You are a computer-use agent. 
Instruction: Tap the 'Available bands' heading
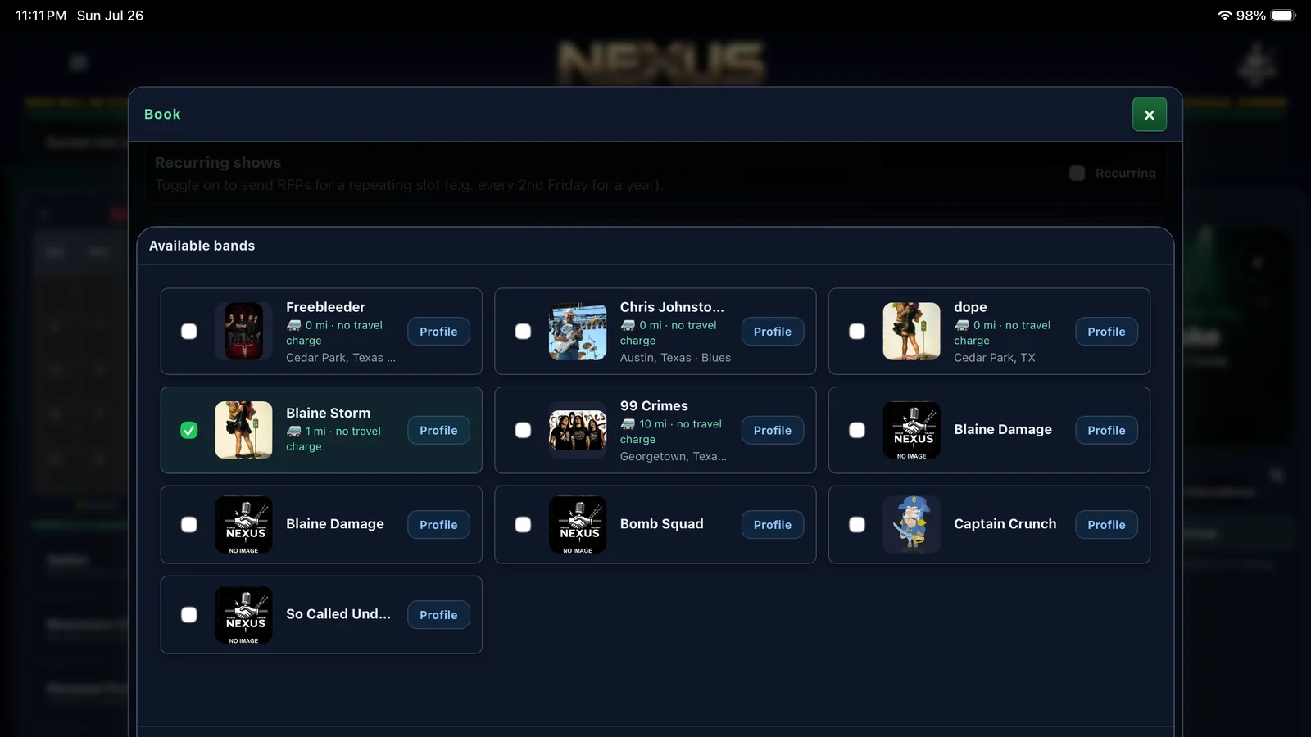pyautogui.click(x=202, y=246)
